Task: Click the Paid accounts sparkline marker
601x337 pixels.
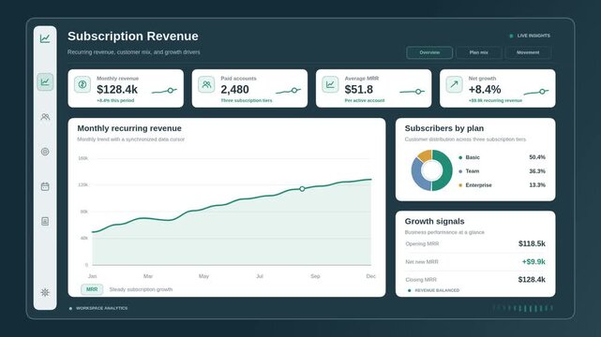Action: pos(294,91)
